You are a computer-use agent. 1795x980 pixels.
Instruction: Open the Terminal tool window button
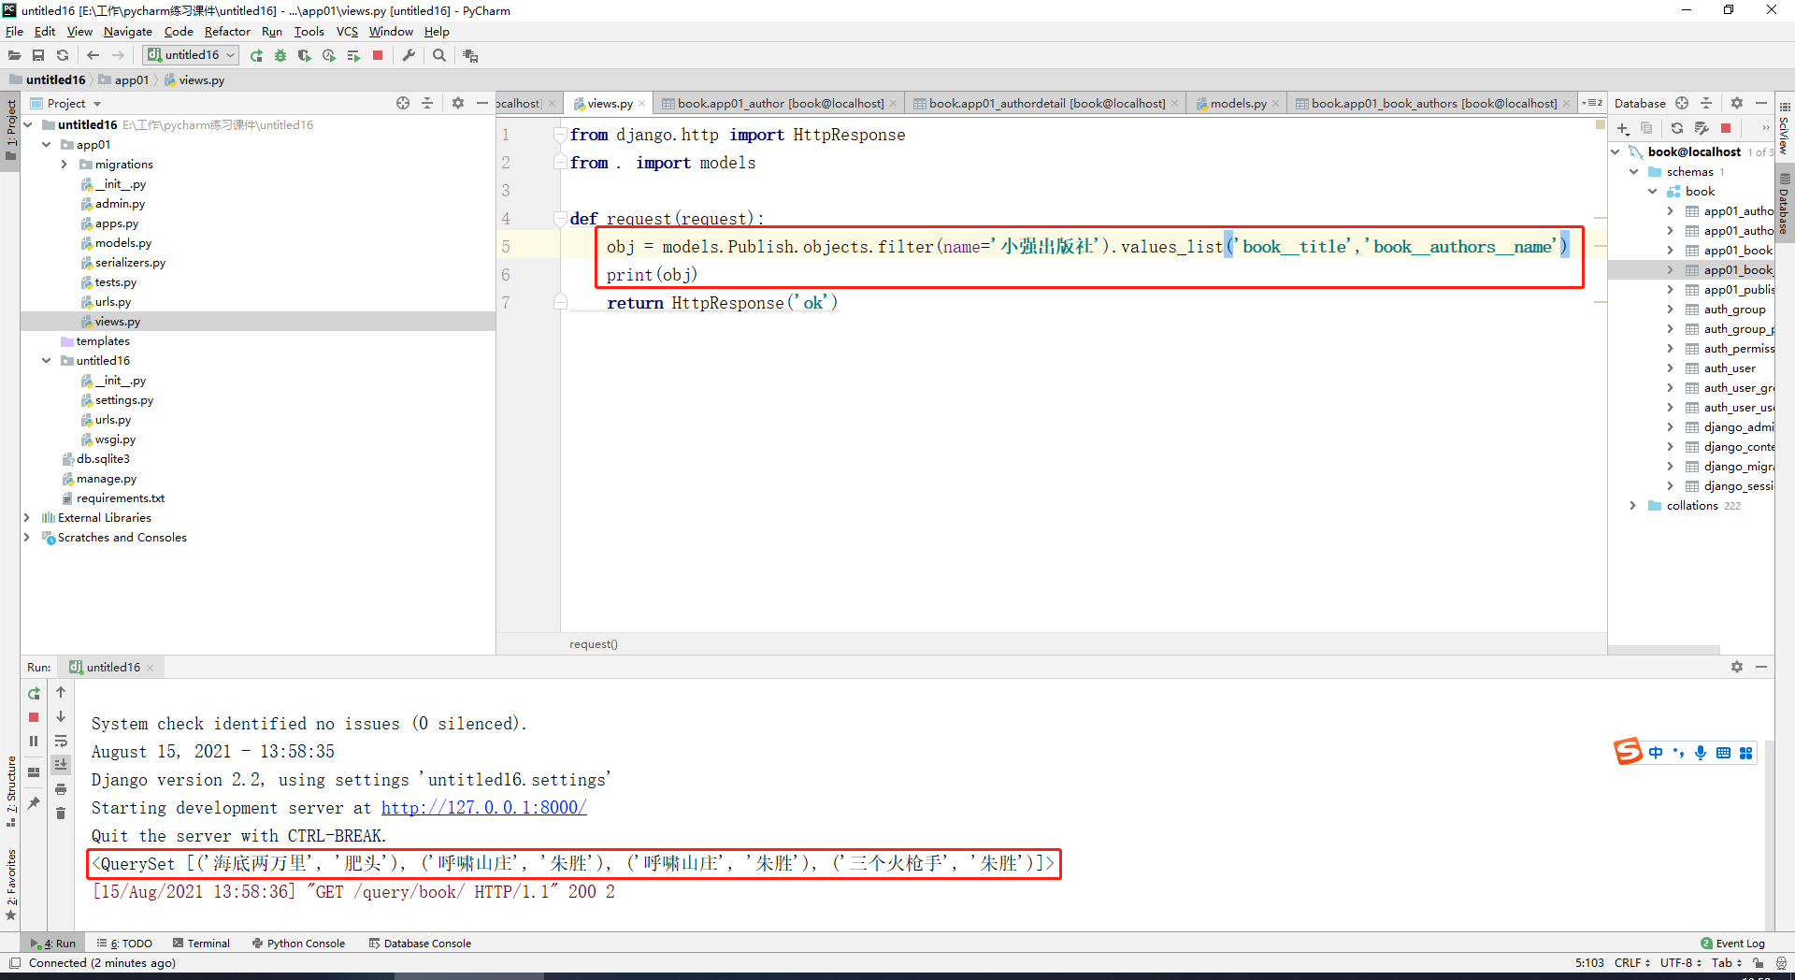coord(201,944)
